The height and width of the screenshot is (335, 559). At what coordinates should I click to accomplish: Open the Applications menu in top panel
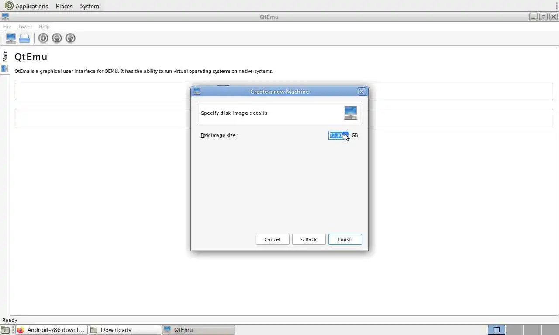(x=27, y=6)
